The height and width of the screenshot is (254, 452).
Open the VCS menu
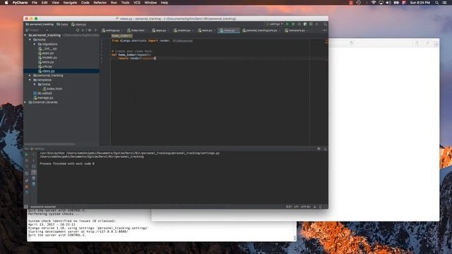pyautogui.click(x=137, y=3)
